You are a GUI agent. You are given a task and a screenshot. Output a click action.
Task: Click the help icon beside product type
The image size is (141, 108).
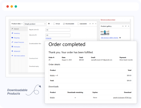click(x=49, y=24)
